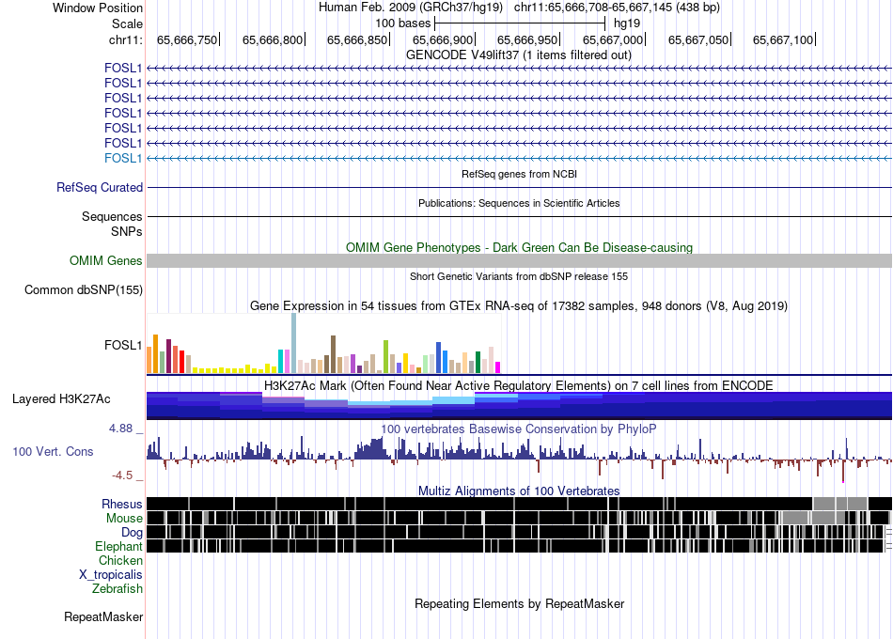Open the GTEx Gene Expression in 54 tissues title
The height and width of the screenshot is (639, 893).
pos(519,305)
